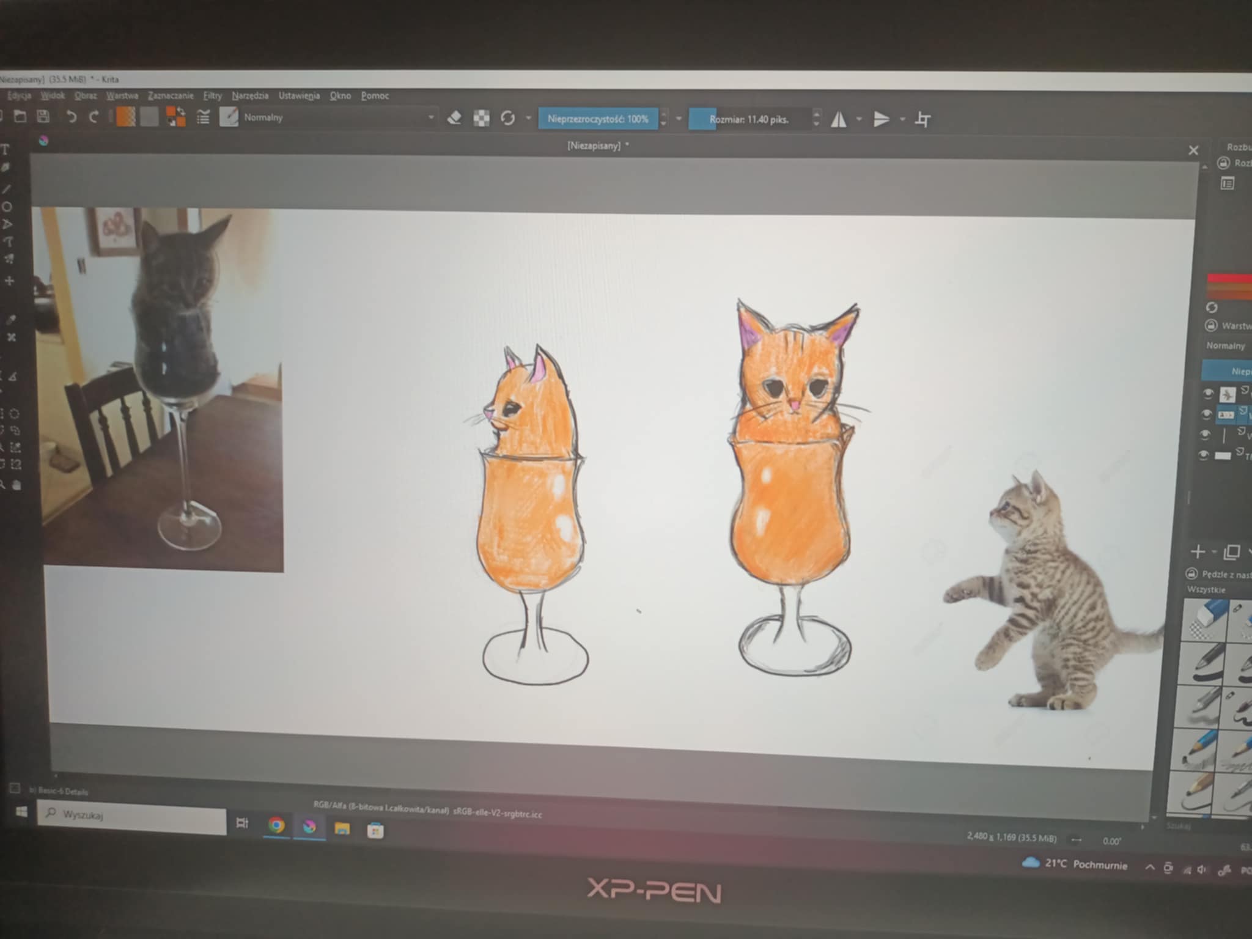Click the brush size stepper arrows
The height and width of the screenshot is (939, 1252).
tap(816, 119)
